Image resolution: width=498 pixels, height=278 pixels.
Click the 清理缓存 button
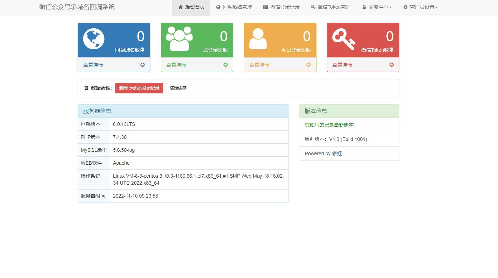[x=178, y=88]
